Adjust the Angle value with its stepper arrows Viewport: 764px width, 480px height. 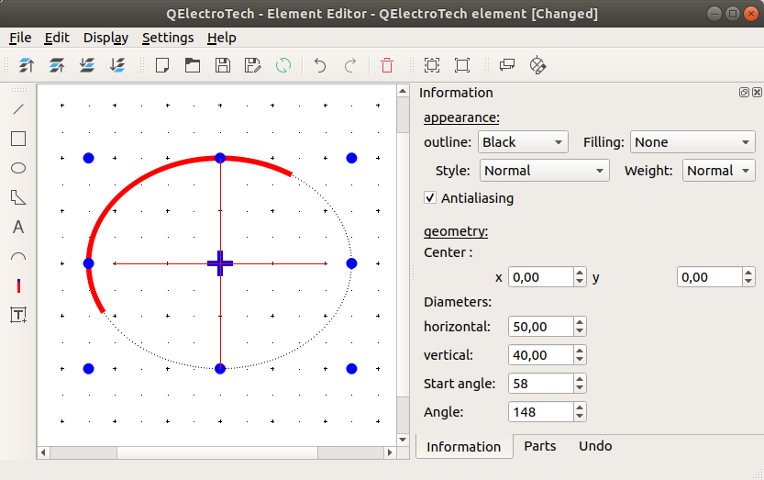point(580,412)
